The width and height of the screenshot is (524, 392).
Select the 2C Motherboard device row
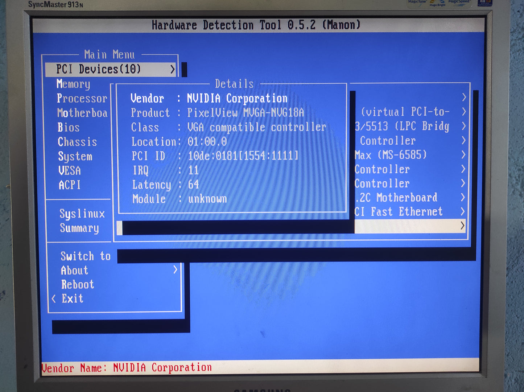coord(397,198)
